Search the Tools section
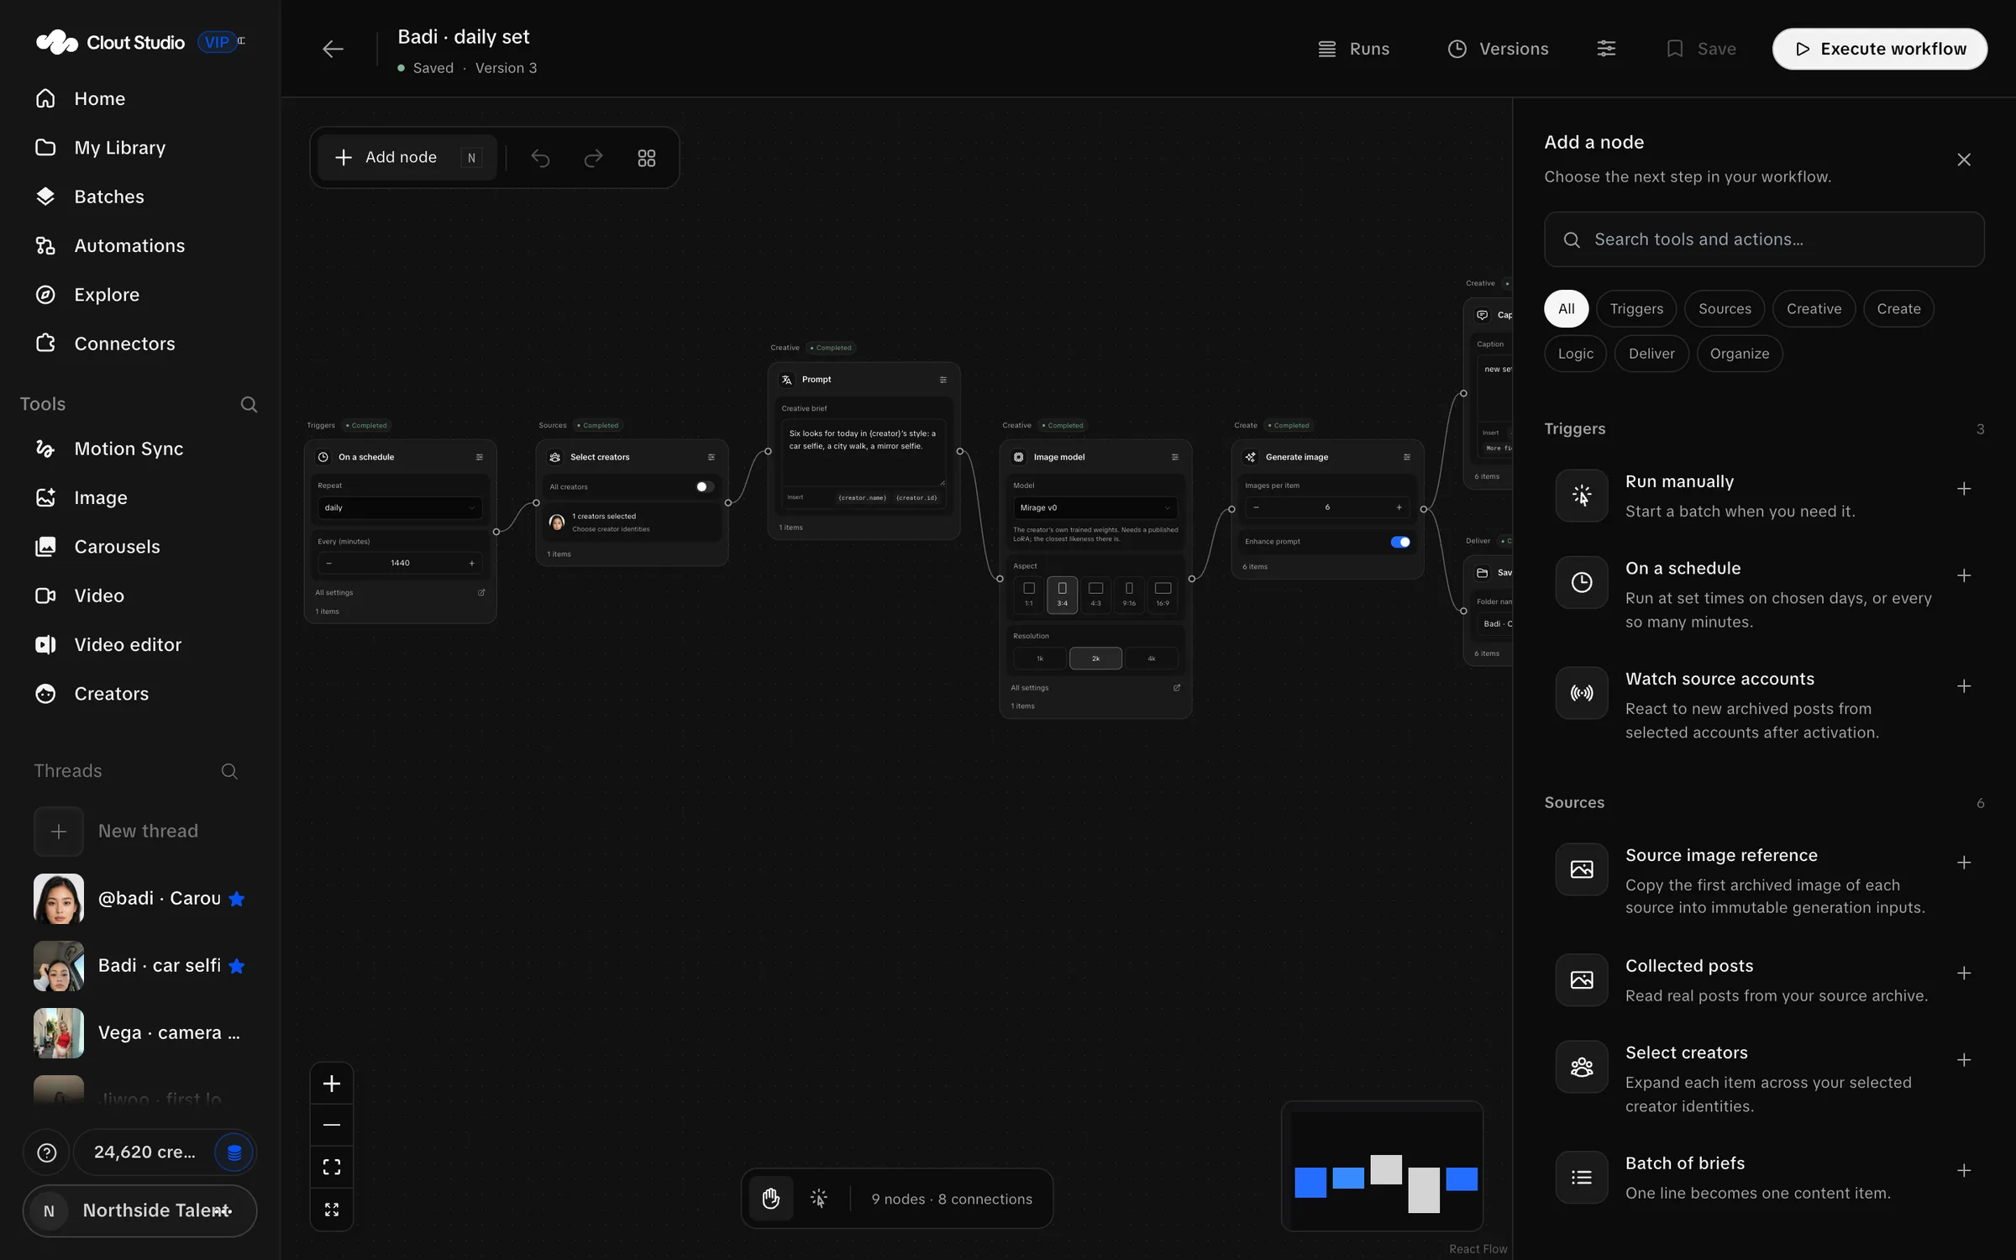The height and width of the screenshot is (1260, 2016). point(249,404)
